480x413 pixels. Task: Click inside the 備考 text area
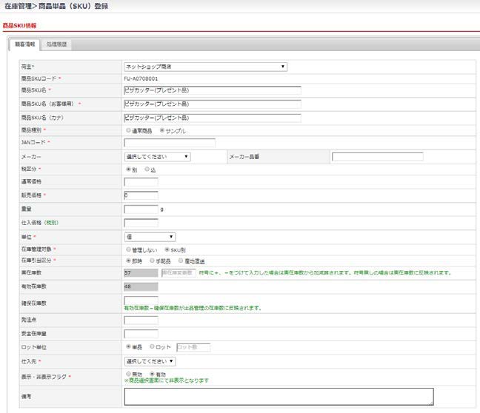click(279, 397)
